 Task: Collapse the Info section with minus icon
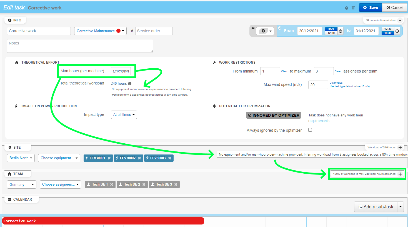pyautogui.click(x=400, y=20)
